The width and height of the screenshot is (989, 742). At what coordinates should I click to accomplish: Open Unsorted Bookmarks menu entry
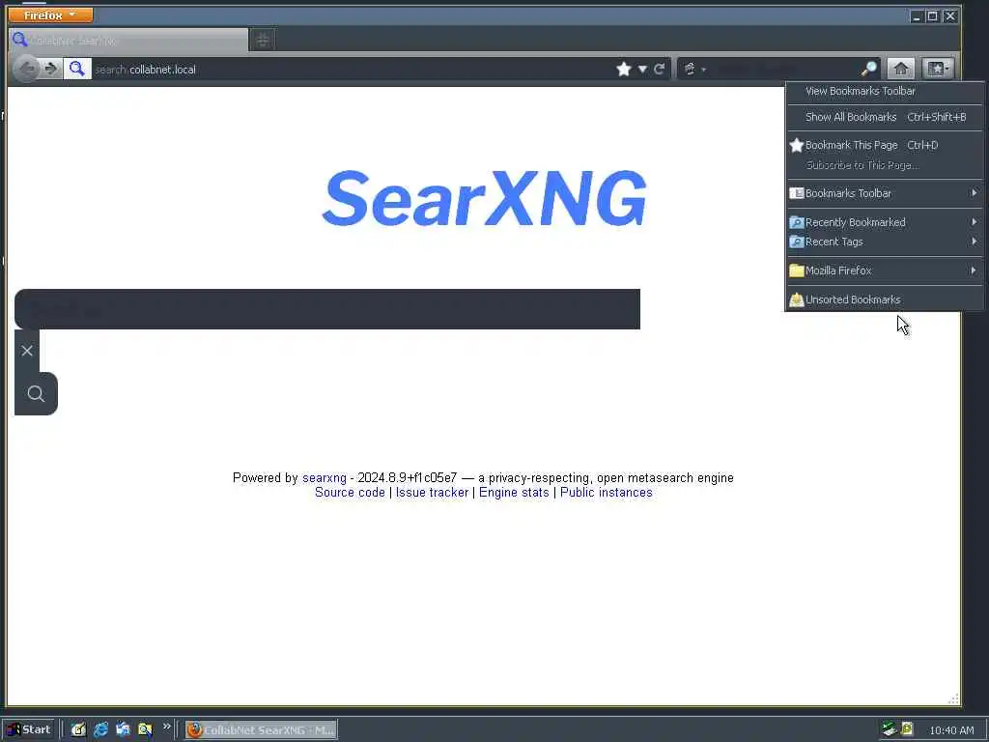(x=885, y=300)
